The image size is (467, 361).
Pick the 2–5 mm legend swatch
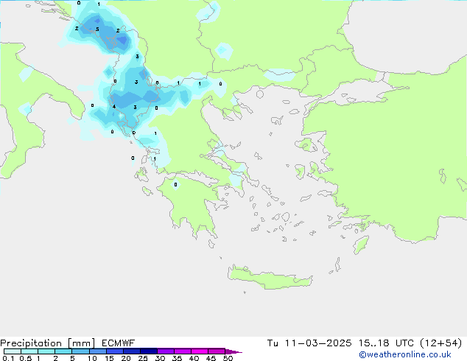coord(63,351)
